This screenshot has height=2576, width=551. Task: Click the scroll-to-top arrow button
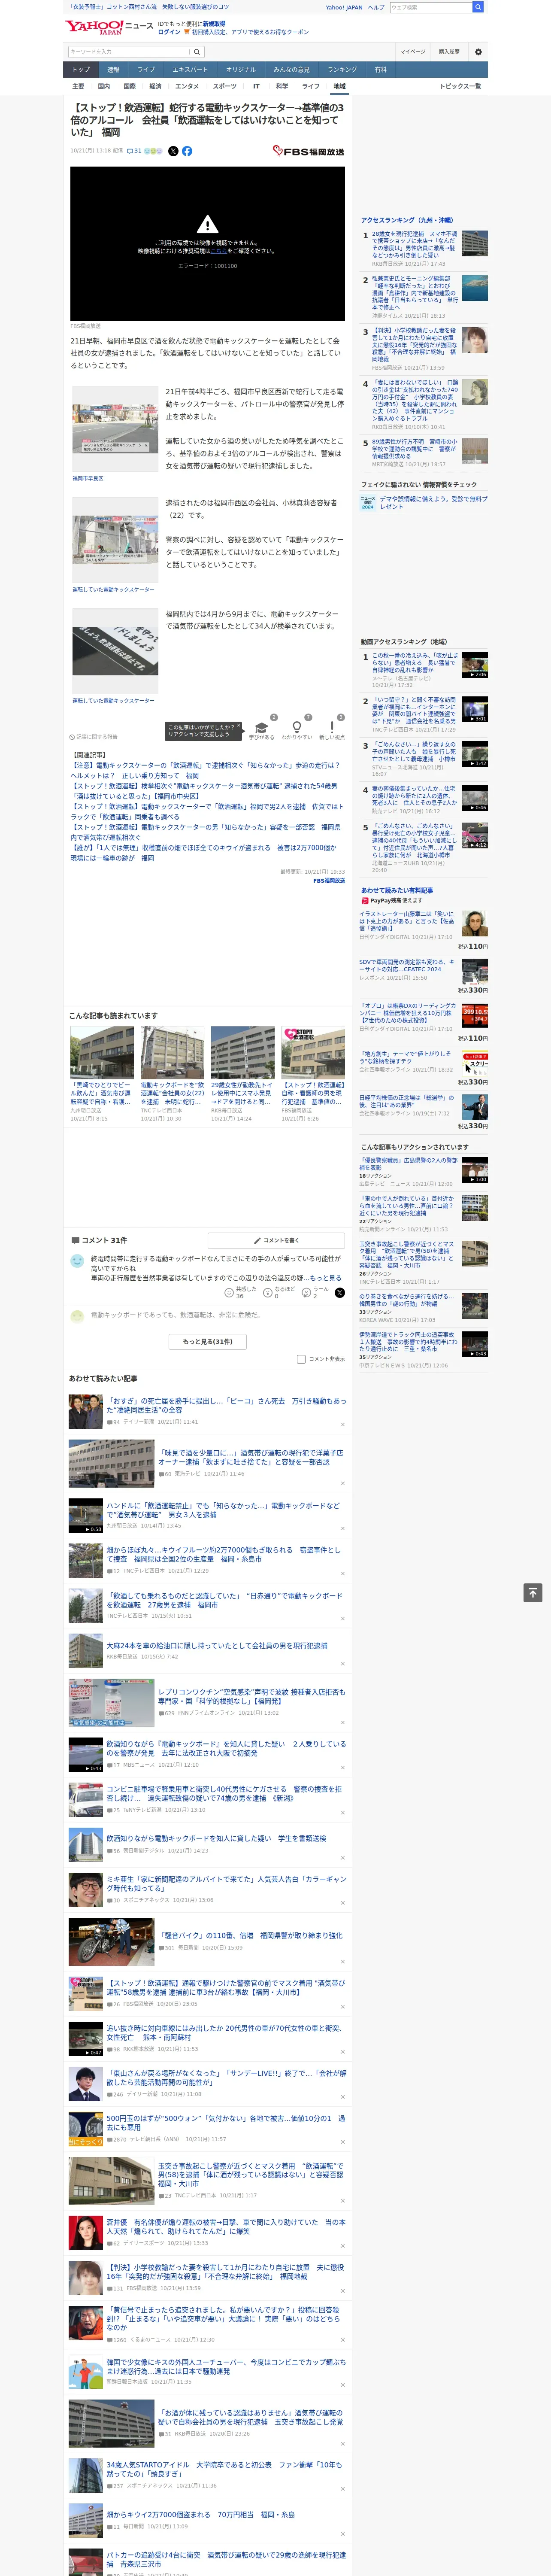pos(533,1592)
